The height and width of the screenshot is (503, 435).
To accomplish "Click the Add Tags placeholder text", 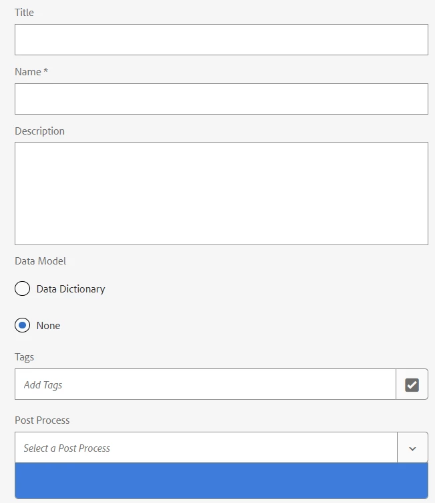I will click(x=43, y=385).
